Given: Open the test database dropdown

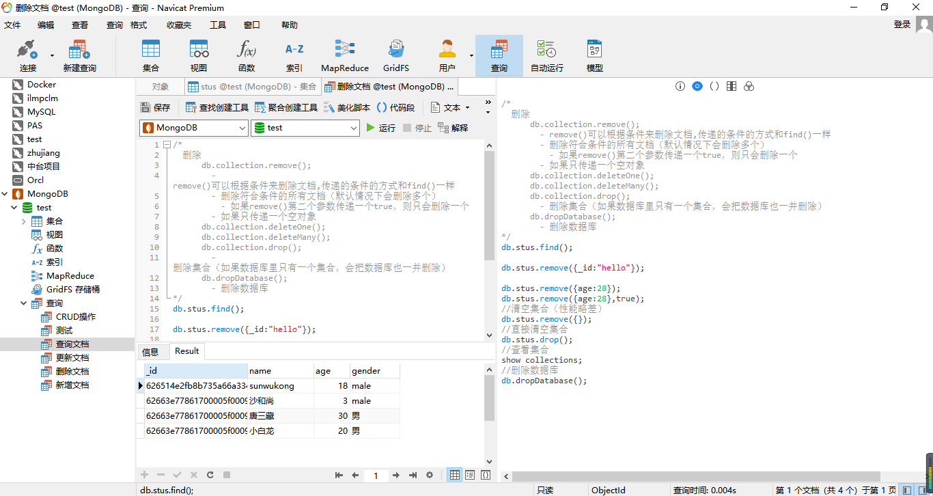Looking at the screenshot, I should pyautogui.click(x=305, y=128).
